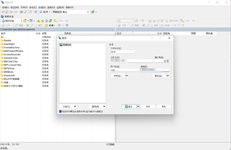Expand the 保存 button dropdown arrow
231x150 pixels.
pyautogui.click(x=127, y=76)
